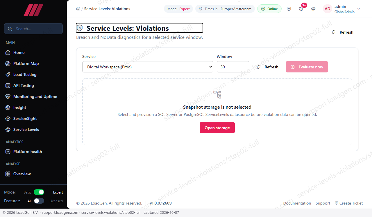This screenshot has width=372, height=217.
Task: Click Times in Europe/Amsterdam pill
Action: coord(225,9)
